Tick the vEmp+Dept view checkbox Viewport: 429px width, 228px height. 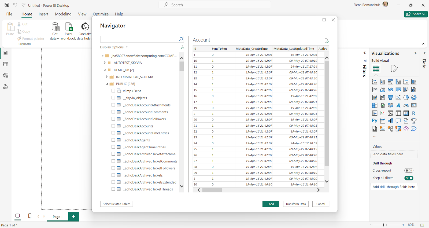[x=113, y=91]
